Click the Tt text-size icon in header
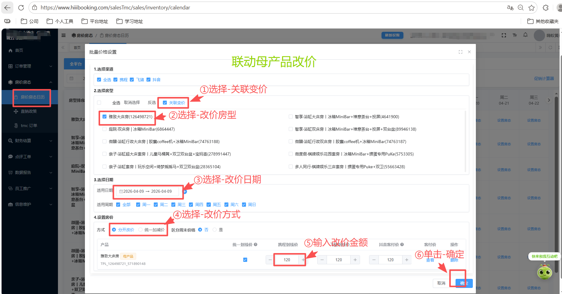 pyautogui.click(x=515, y=35)
